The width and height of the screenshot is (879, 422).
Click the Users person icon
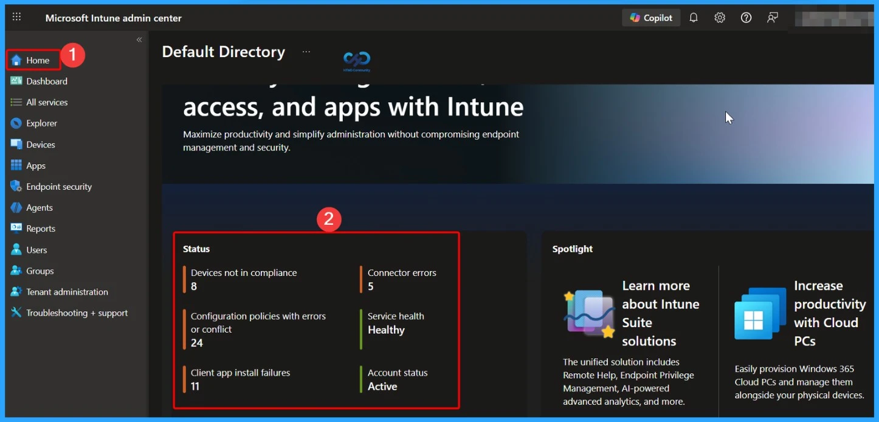click(16, 250)
